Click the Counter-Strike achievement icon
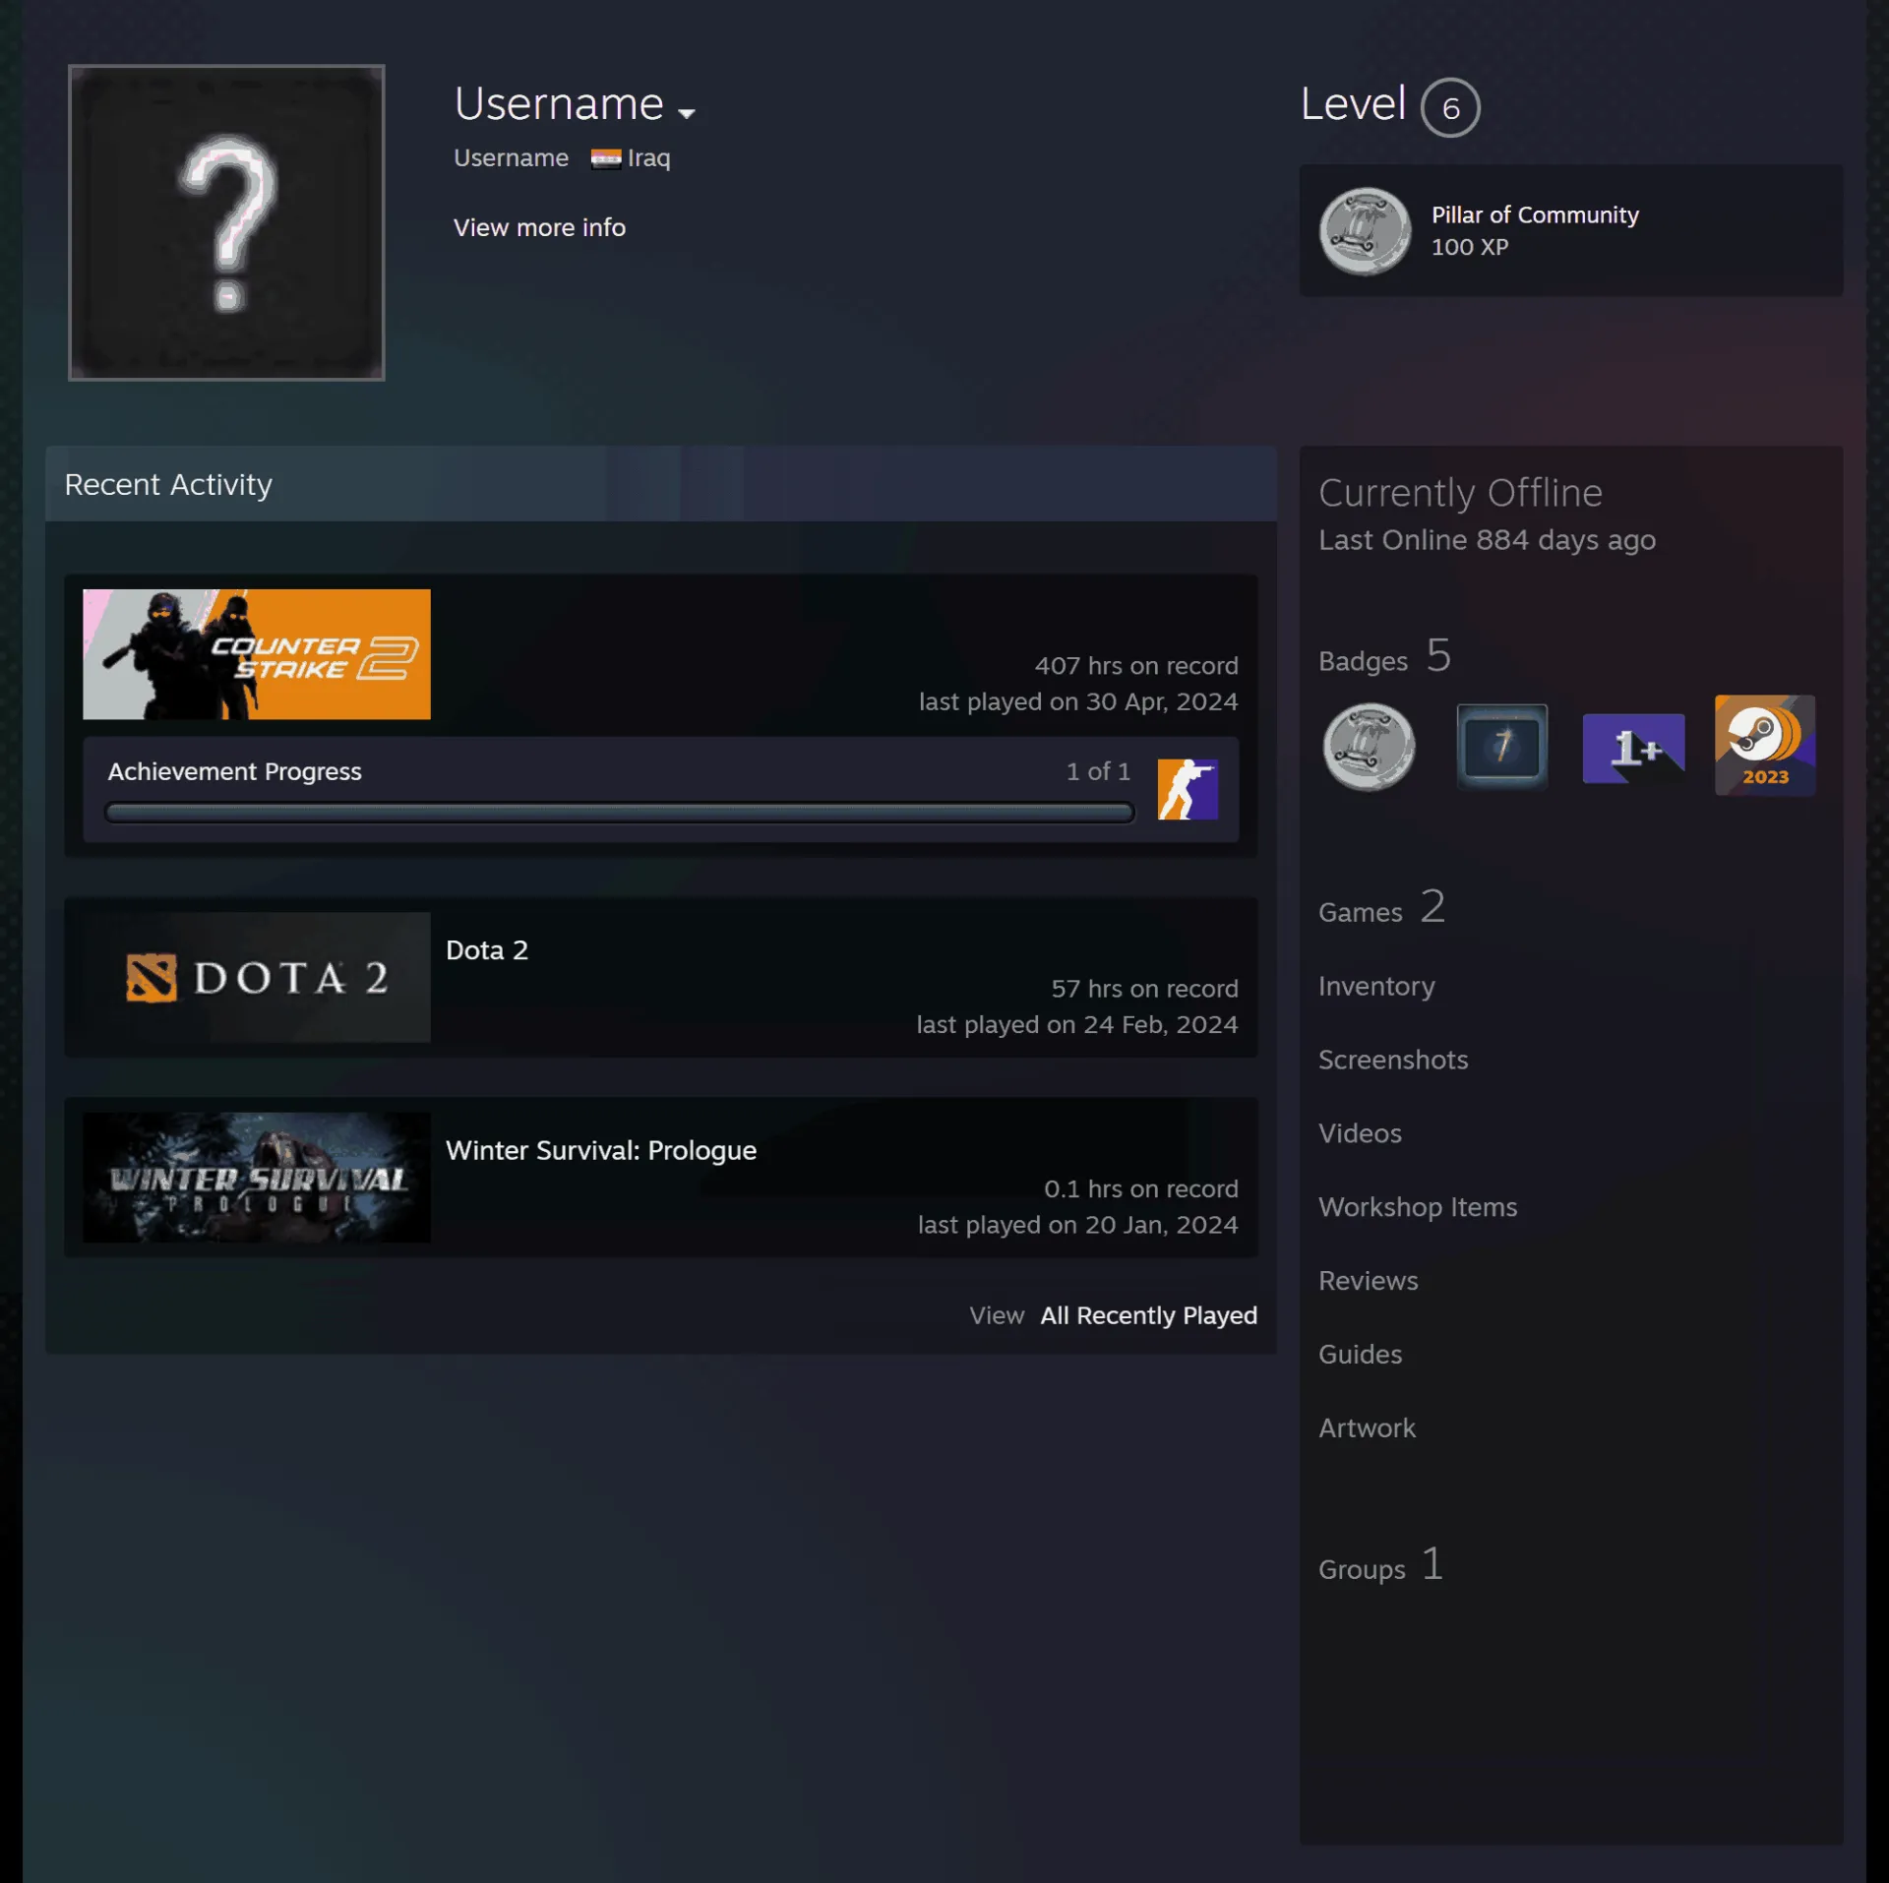The image size is (1889, 1883). point(1188,789)
